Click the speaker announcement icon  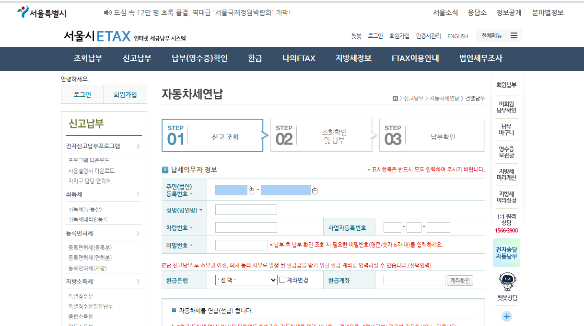pyautogui.click(x=107, y=12)
